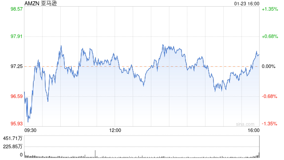Click the 01-23 16:00 timestamp
Viewport: 284px width, 160px height.
click(247, 4)
